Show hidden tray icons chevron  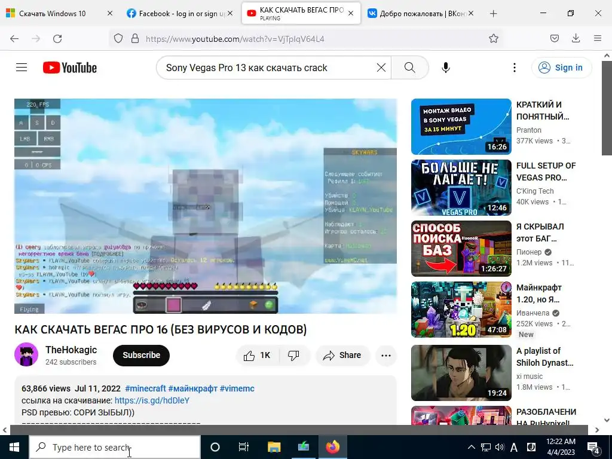tap(471, 447)
